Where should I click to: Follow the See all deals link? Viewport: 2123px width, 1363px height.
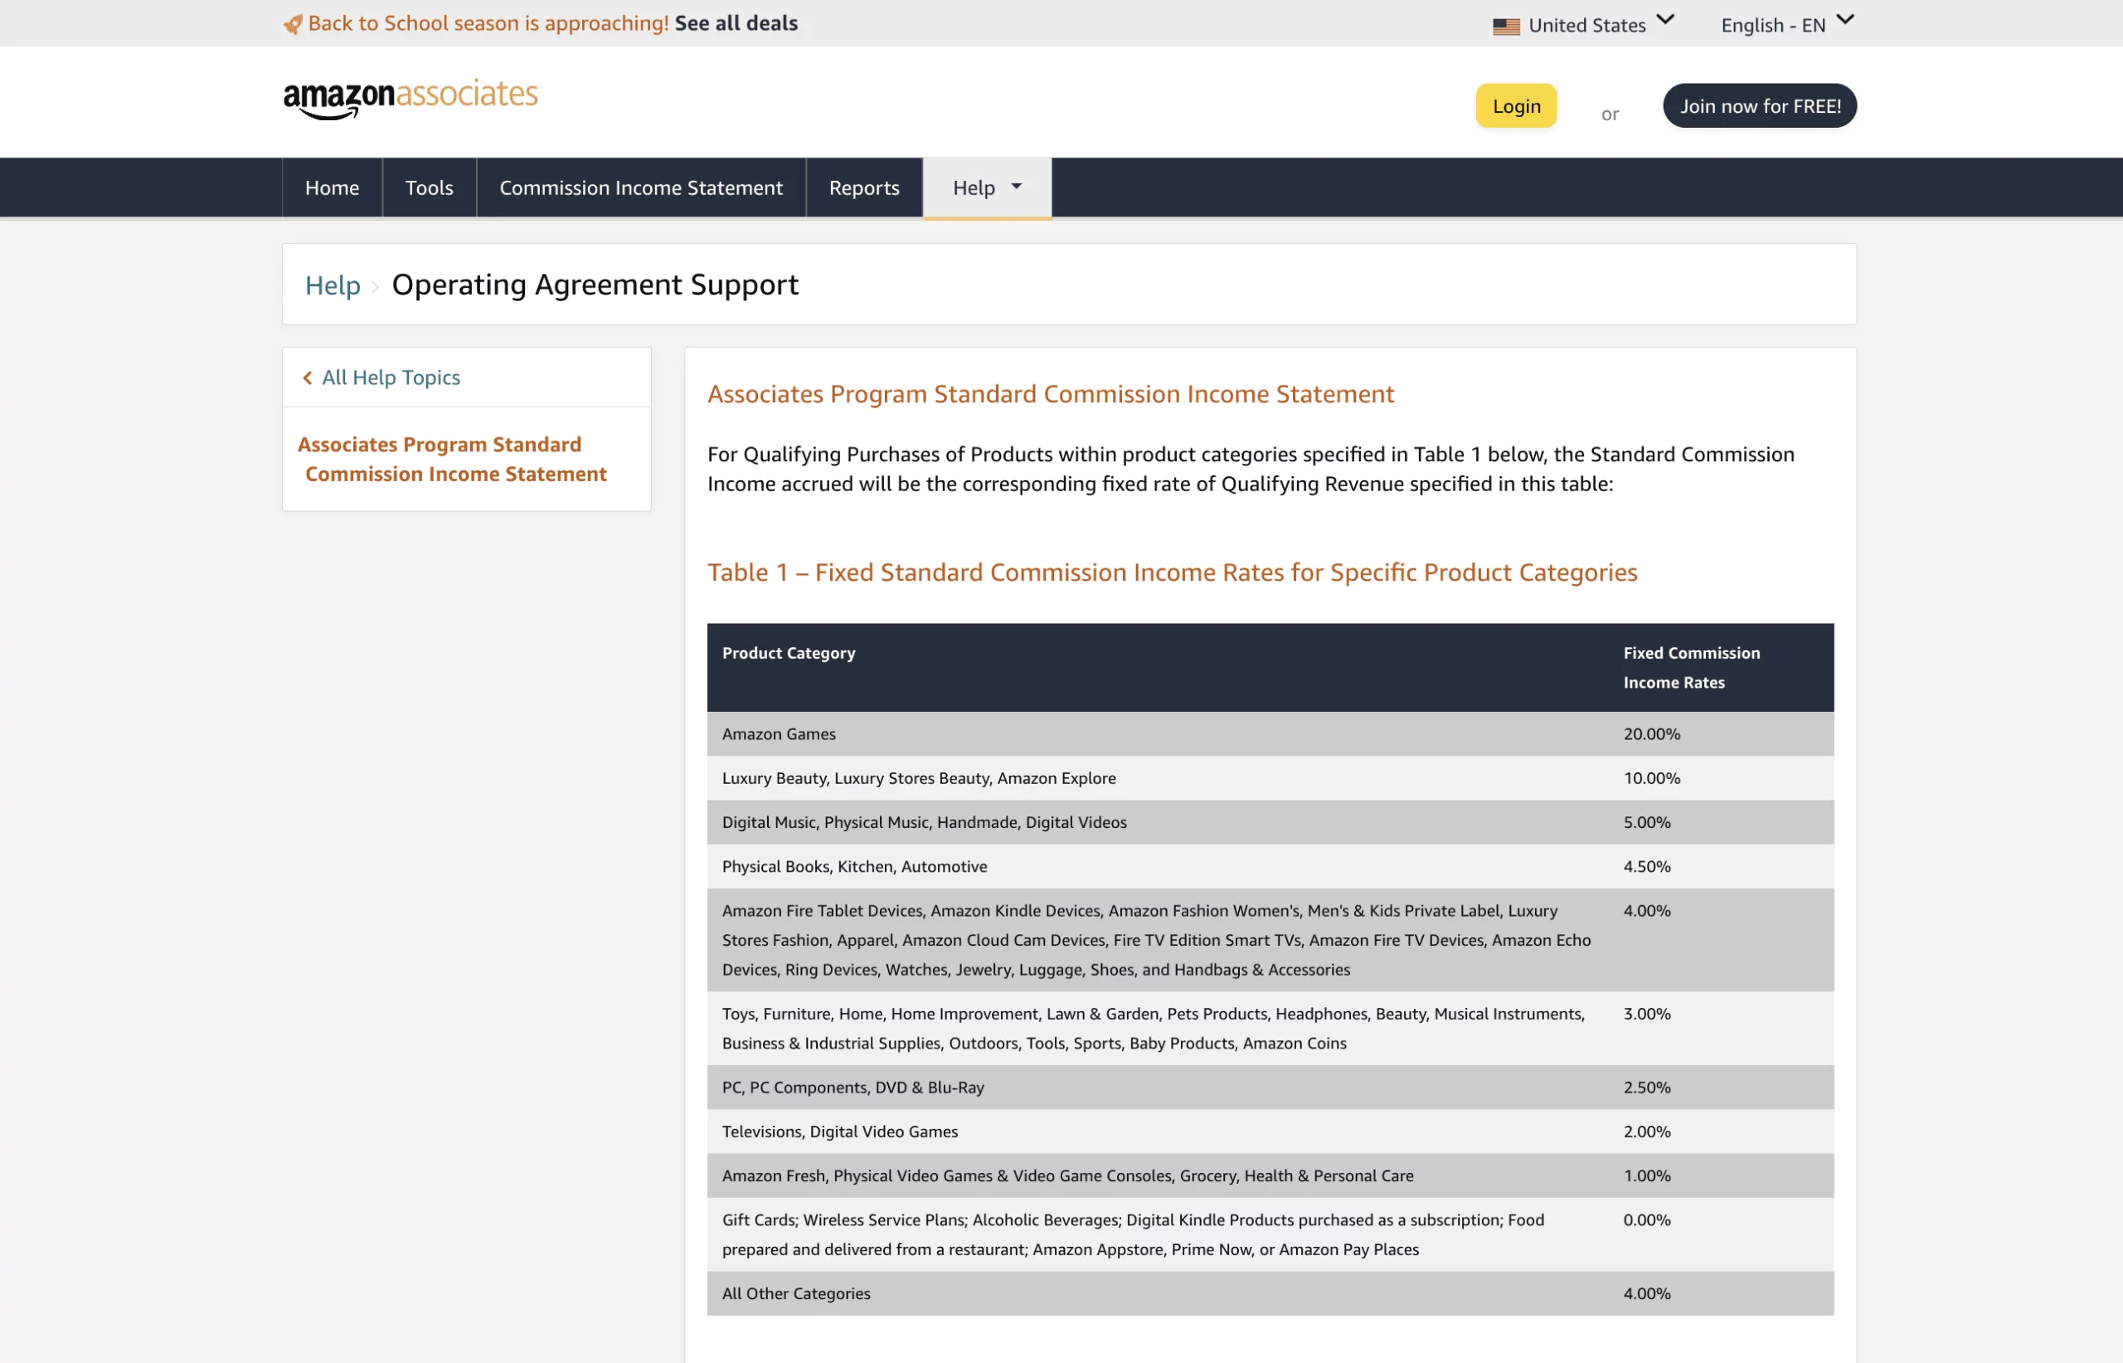click(736, 23)
